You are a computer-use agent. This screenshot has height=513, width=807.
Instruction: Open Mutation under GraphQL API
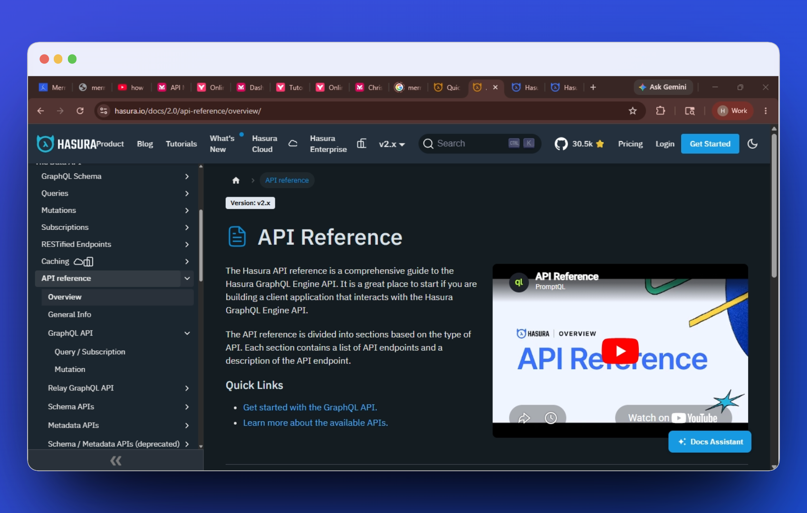pyautogui.click(x=70, y=370)
